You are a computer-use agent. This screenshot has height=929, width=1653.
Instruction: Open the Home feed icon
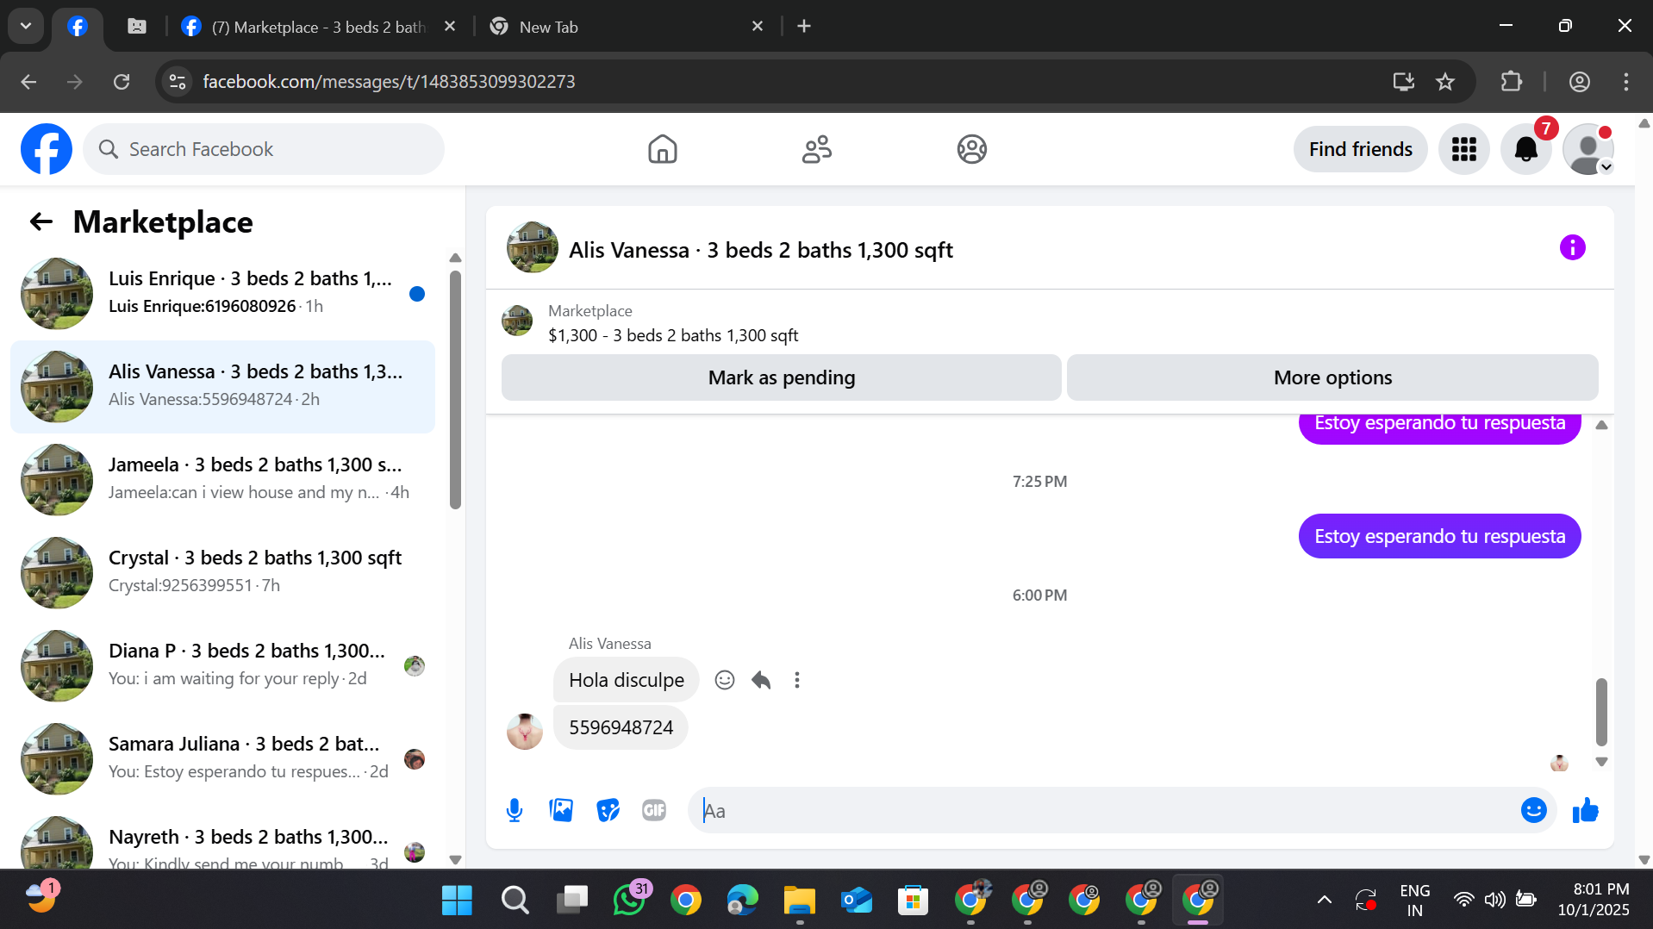coord(662,149)
